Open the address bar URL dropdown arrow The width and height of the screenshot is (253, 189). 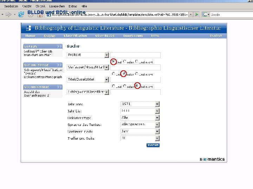click(191, 15)
